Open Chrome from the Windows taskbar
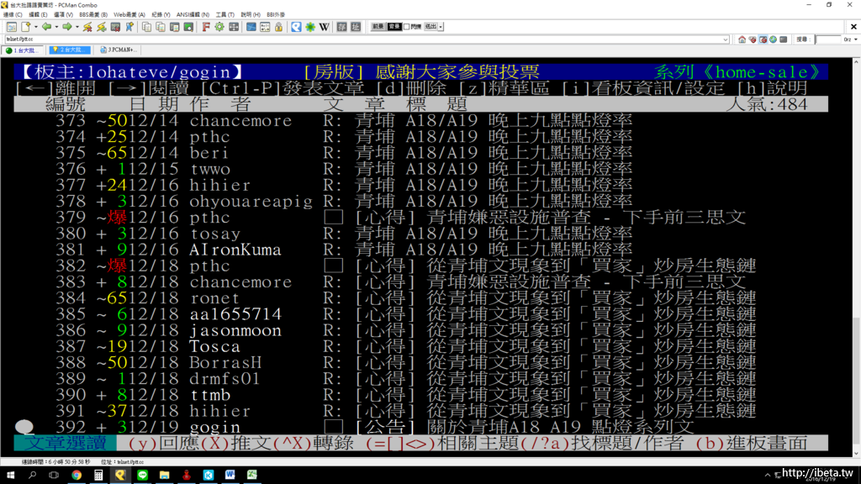 click(x=77, y=476)
